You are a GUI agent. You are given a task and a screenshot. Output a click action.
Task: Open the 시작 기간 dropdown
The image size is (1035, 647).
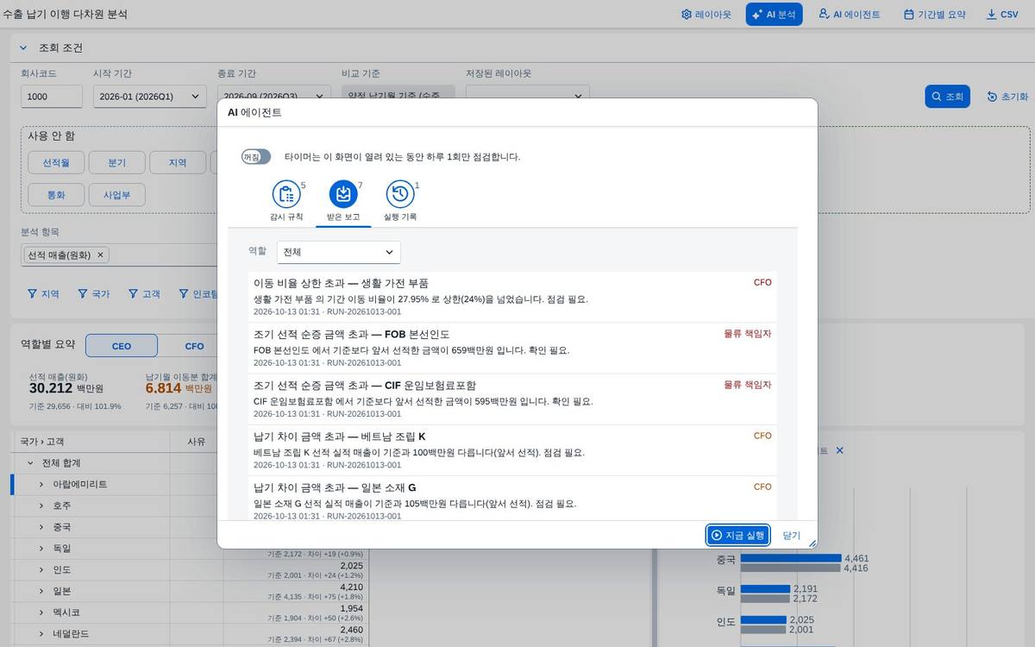(150, 97)
